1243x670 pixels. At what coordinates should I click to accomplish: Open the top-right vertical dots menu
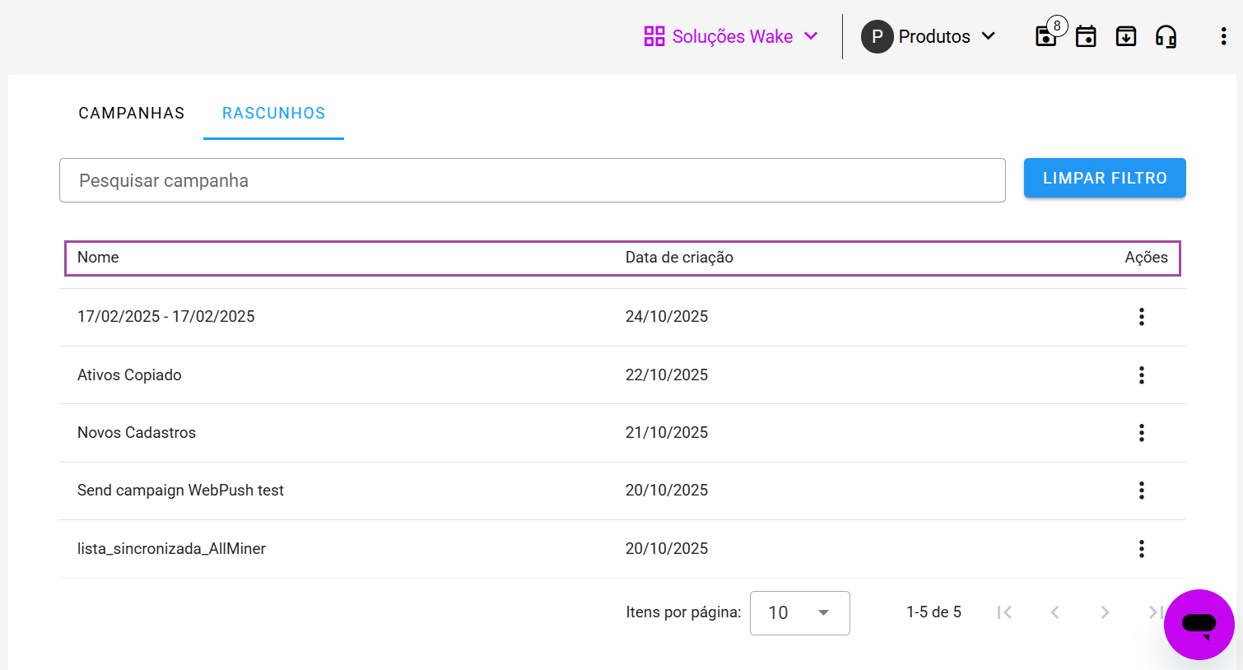coord(1223,36)
